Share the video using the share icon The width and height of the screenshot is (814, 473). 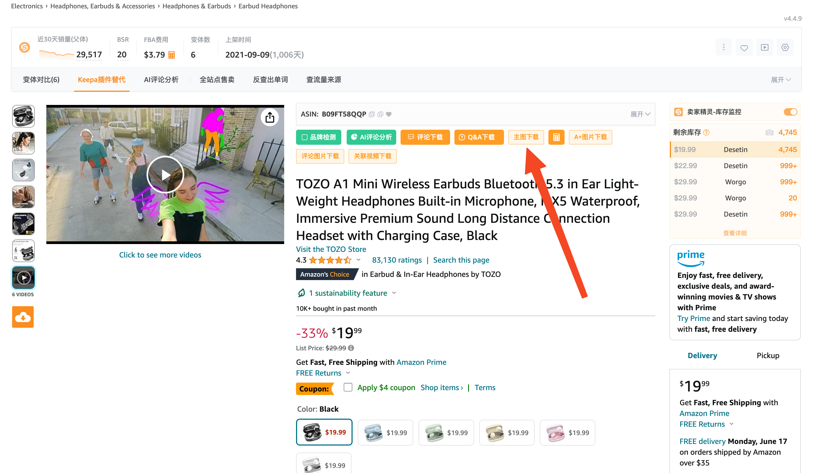click(x=270, y=118)
